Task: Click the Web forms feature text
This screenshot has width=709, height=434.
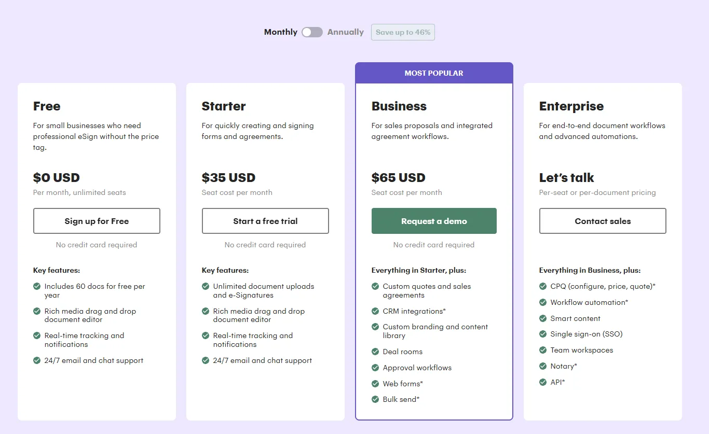Action: click(x=403, y=384)
